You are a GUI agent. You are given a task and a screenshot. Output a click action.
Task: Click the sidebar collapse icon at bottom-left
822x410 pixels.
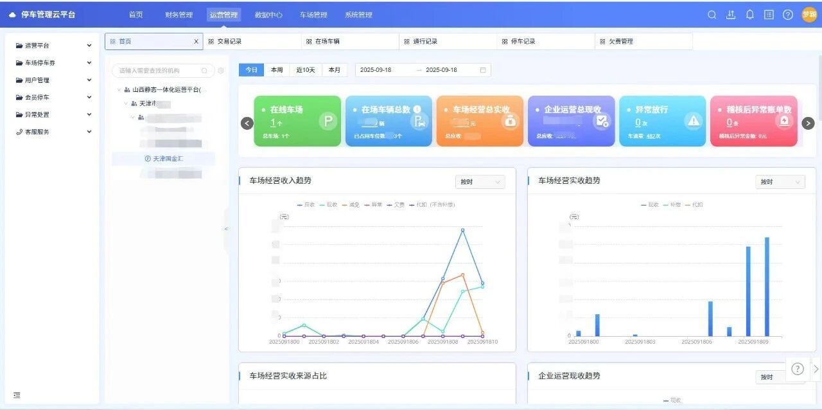click(x=17, y=395)
